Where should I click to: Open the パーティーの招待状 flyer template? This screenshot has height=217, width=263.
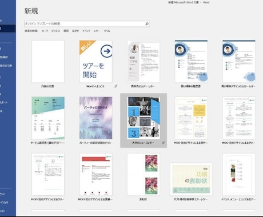[x=95, y=118]
